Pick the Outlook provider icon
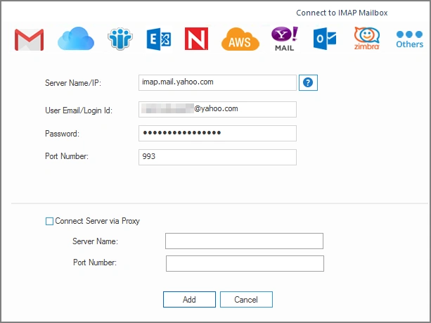Image resolution: width=431 pixels, height=323 pixels. pos(325,39)
